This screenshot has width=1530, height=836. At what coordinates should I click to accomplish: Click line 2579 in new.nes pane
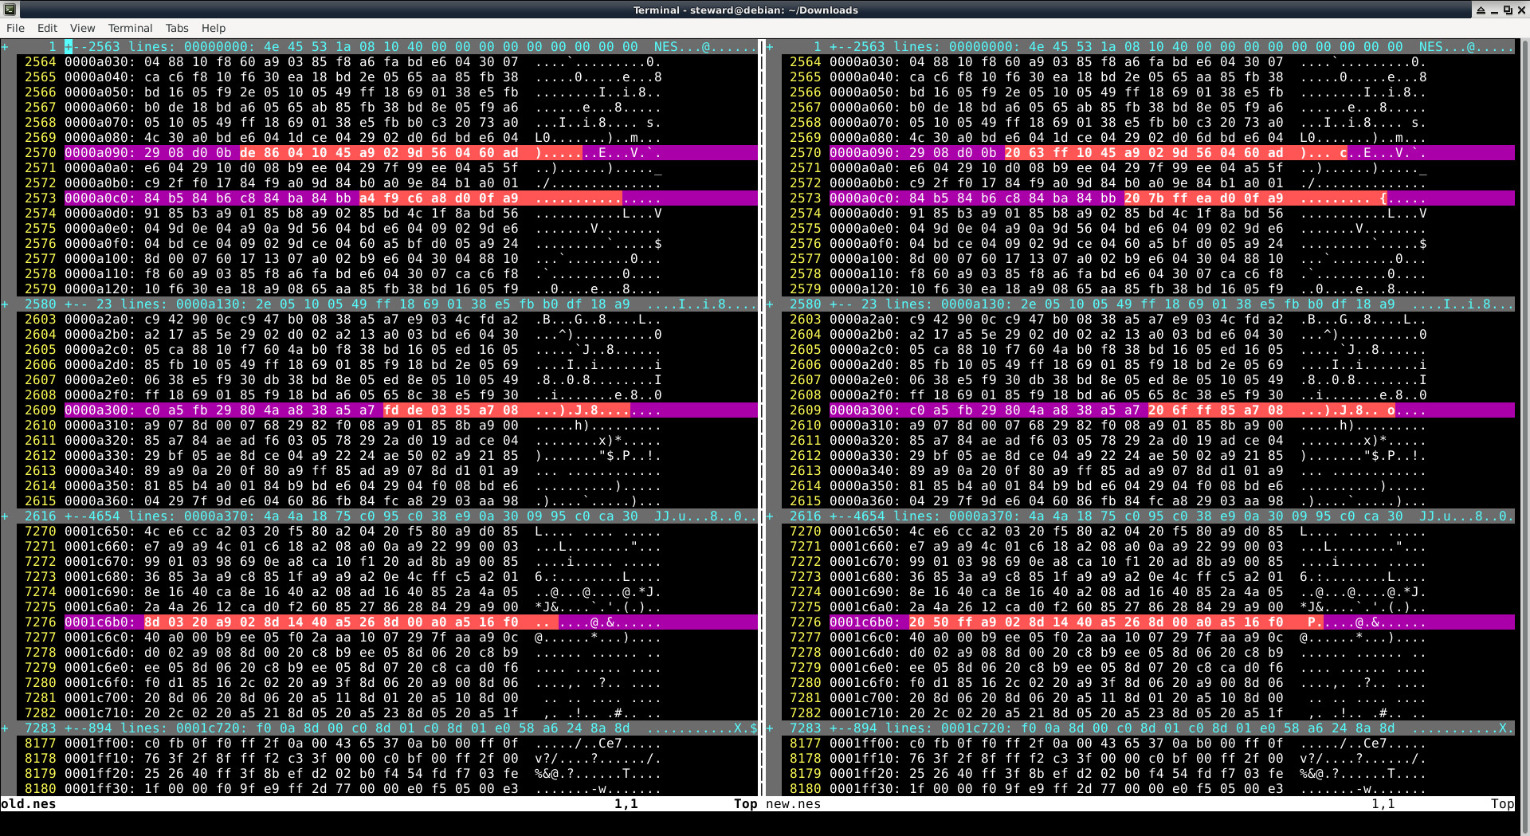click(1140, 289)
